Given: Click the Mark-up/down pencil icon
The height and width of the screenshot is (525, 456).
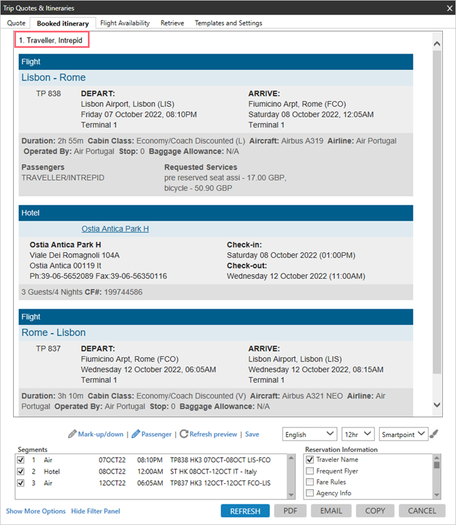Looking at the screenshot, I should 72,434.
